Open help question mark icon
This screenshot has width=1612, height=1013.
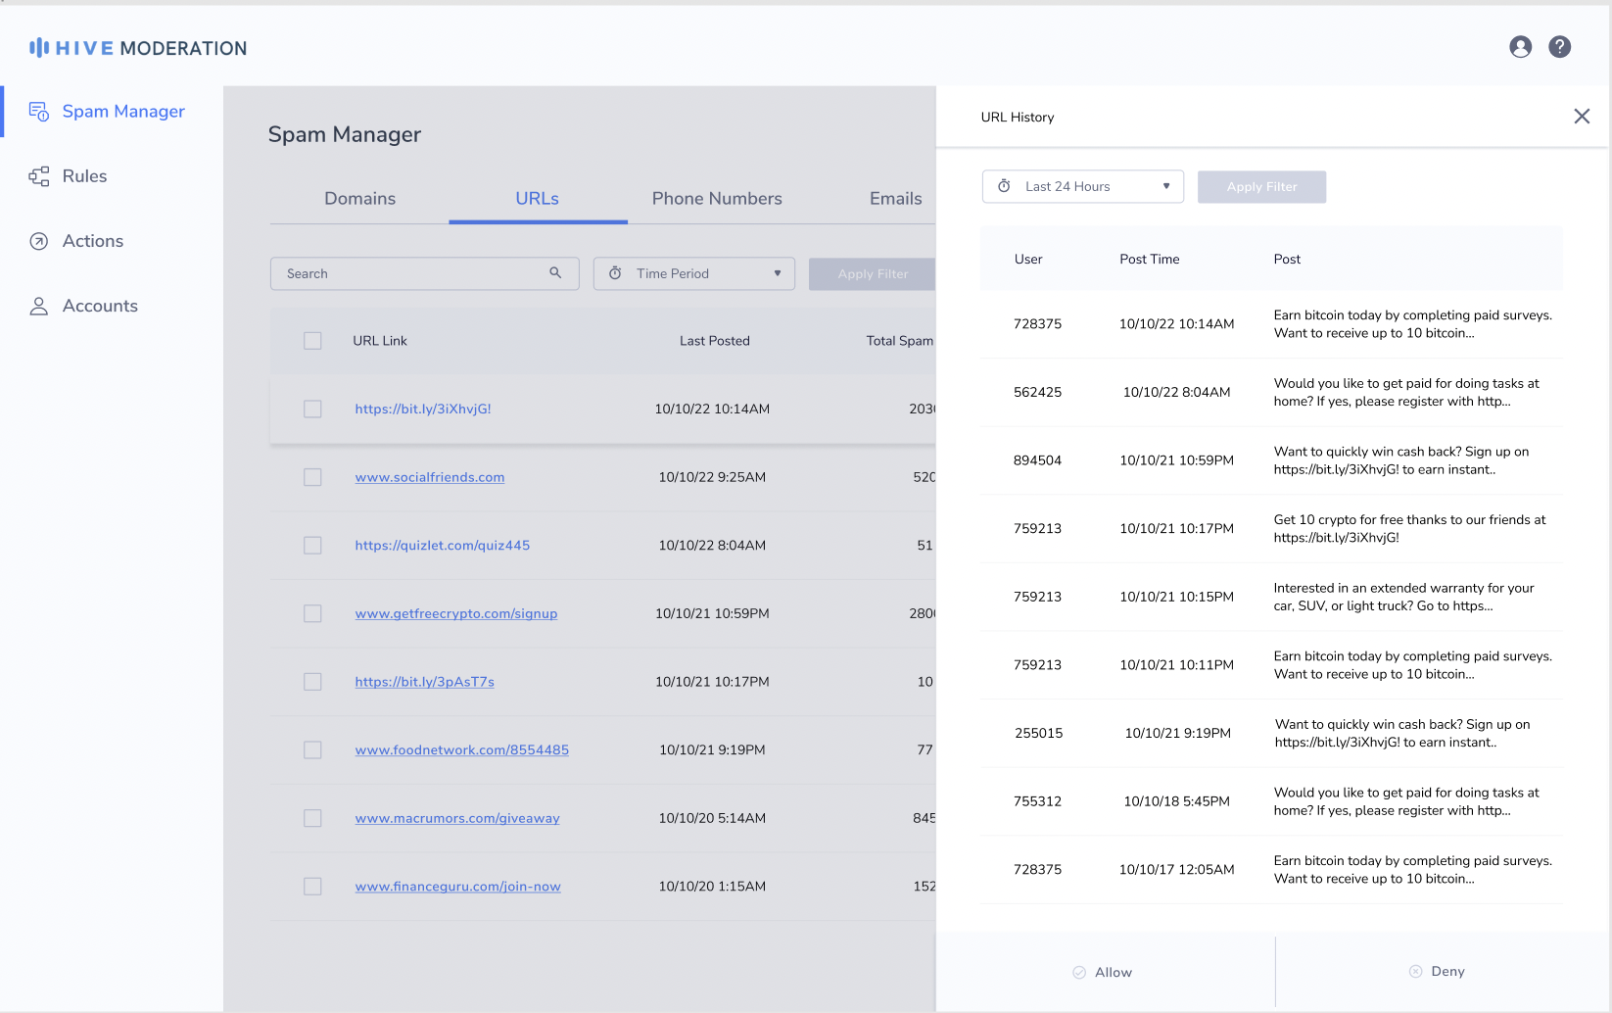click(1560, 47)
